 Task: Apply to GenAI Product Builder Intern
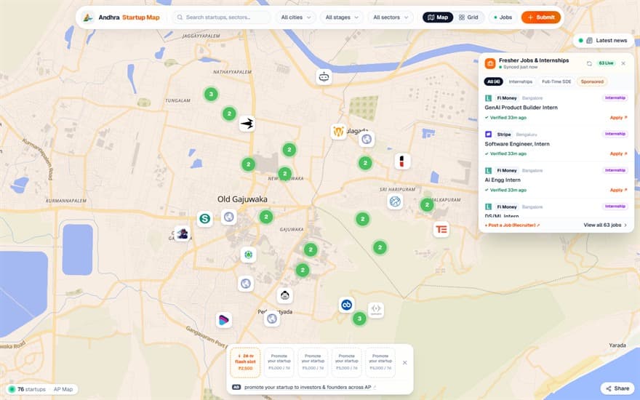pos(618,118)
